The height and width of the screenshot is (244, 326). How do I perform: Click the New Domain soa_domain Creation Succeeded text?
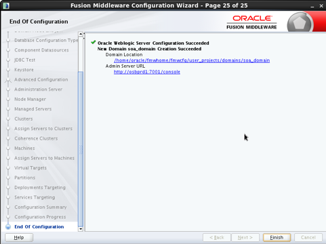(149, 49)
